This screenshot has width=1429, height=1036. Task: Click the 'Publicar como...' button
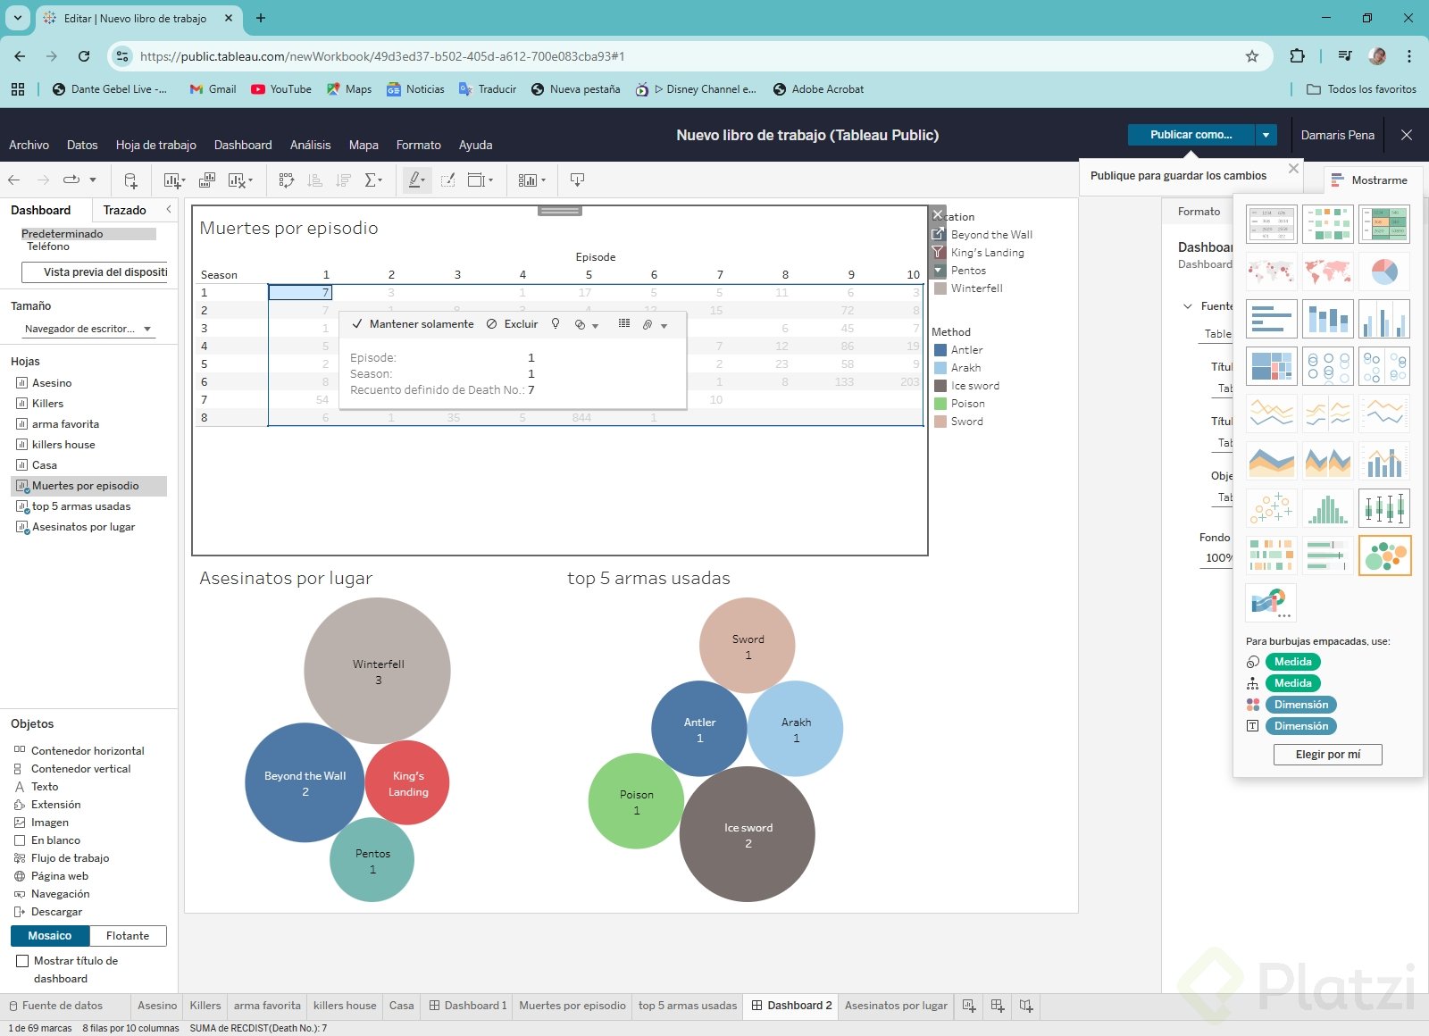click(1191, 135)
